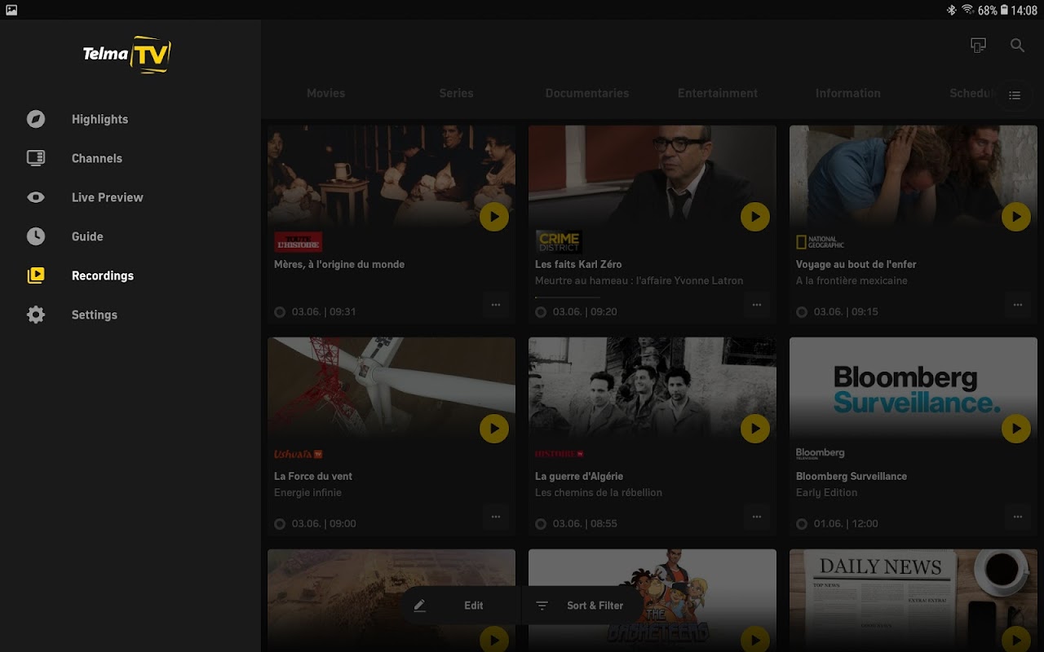Click the subtitle "Early Edition"
The height and width of the screenshot is (652, 1044).
tap(827, 493)
